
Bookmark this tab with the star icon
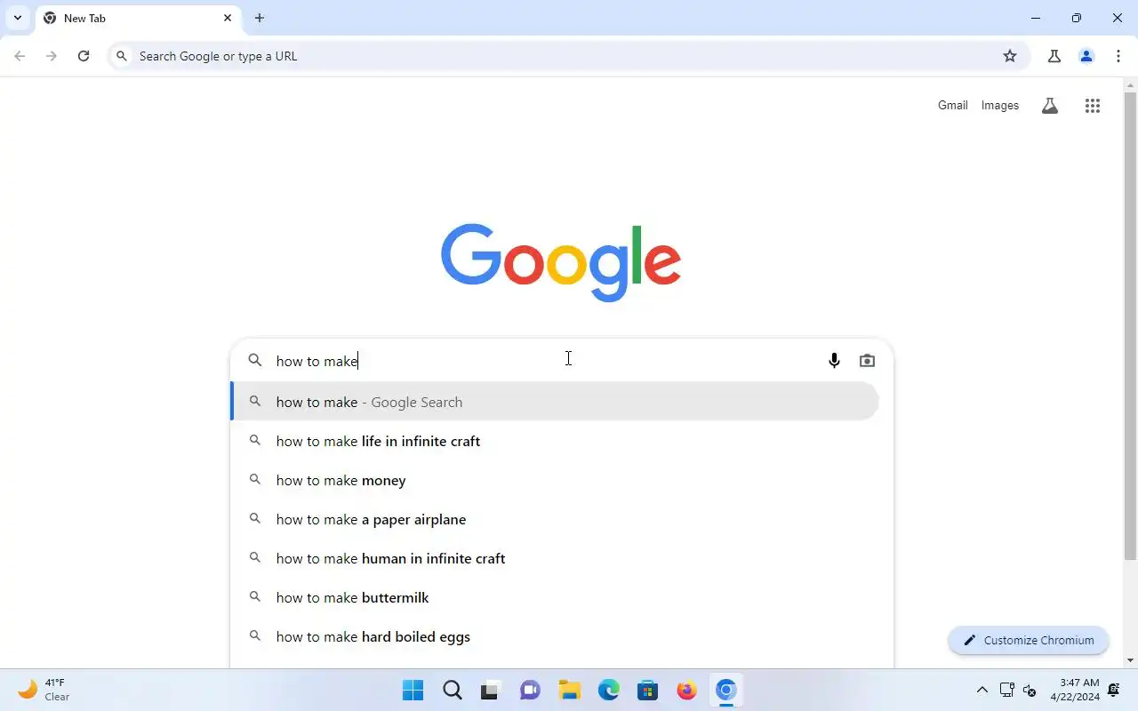click(x=1010, y=56)
